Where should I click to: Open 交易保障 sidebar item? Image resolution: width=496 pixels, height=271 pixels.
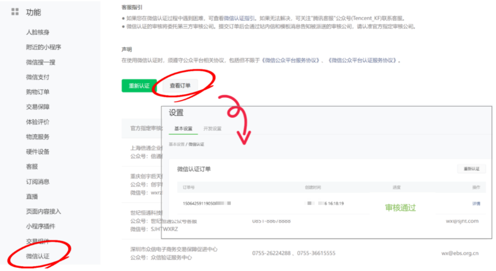point(38,107)
